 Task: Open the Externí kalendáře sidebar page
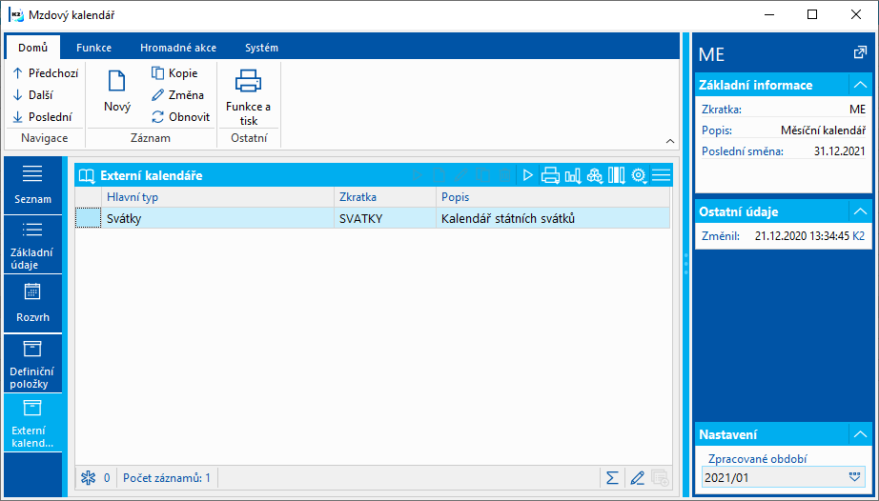(32, 422)
